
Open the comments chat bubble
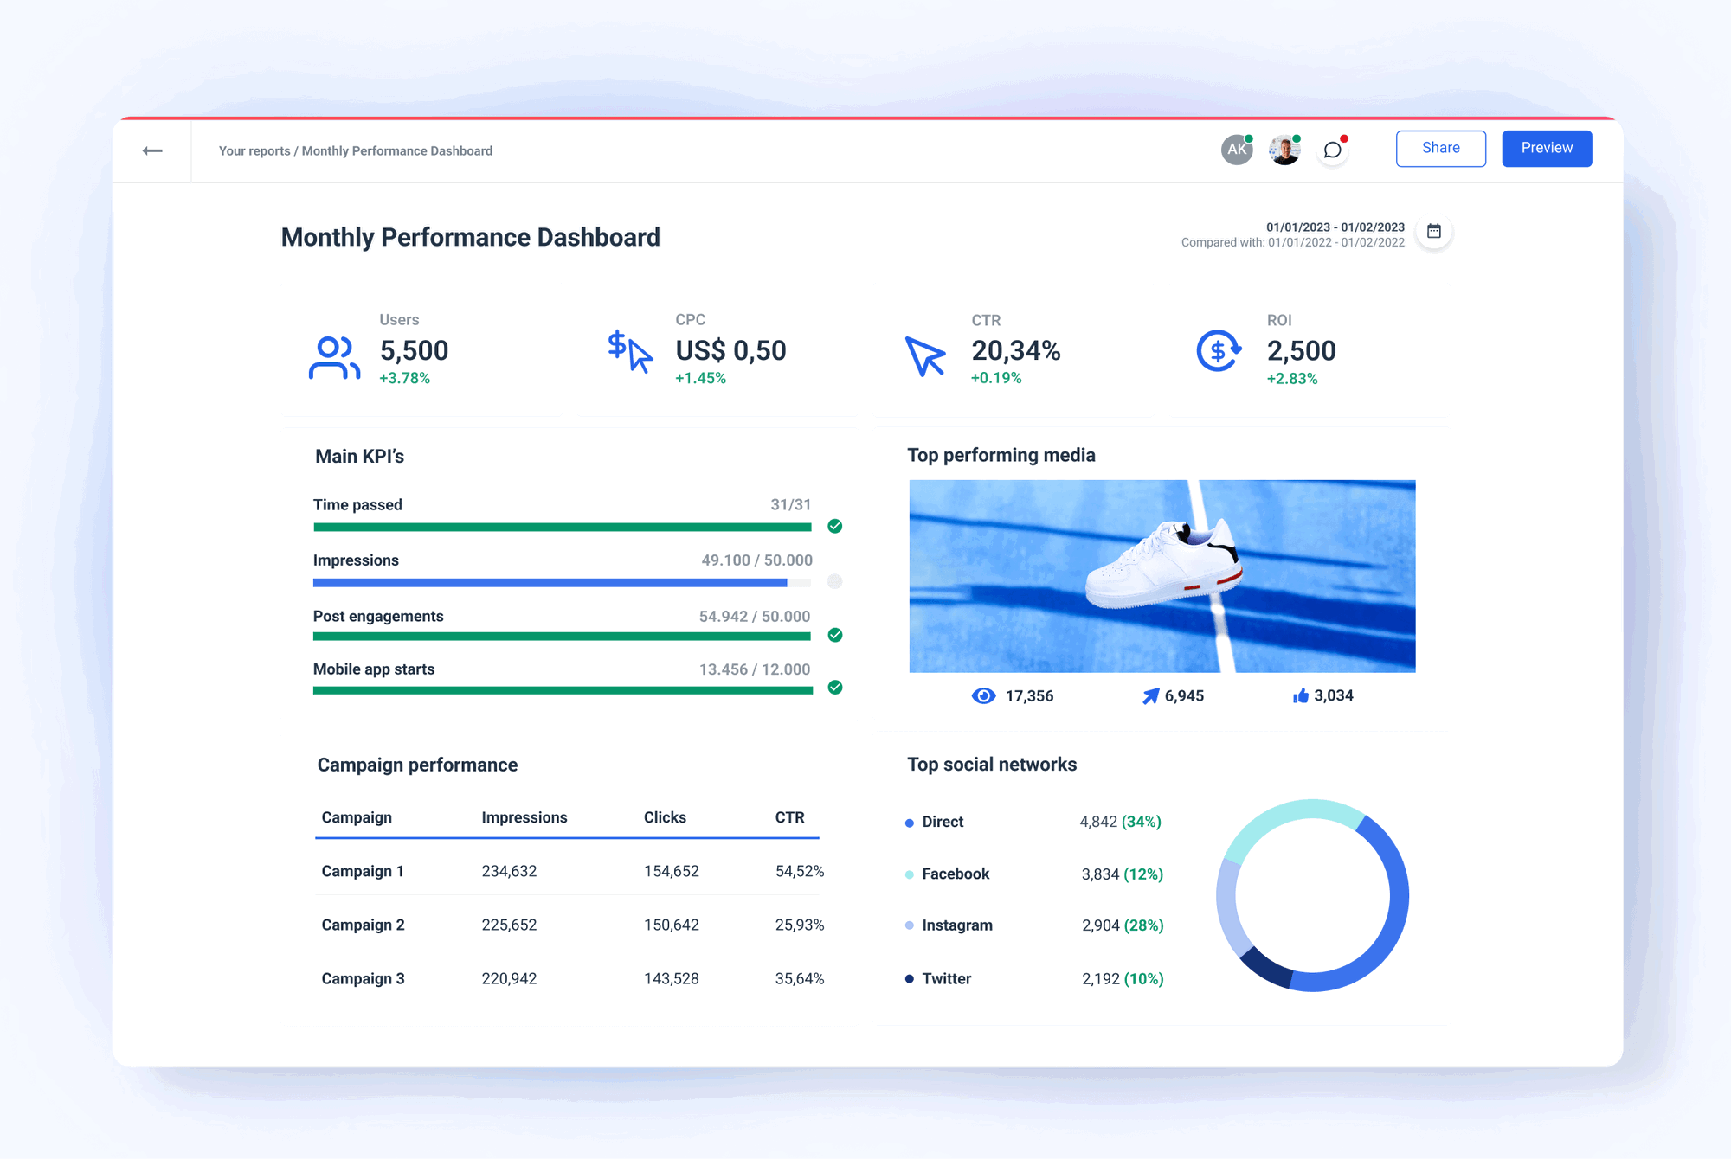pyautogui.click(x=1332, y=149)
